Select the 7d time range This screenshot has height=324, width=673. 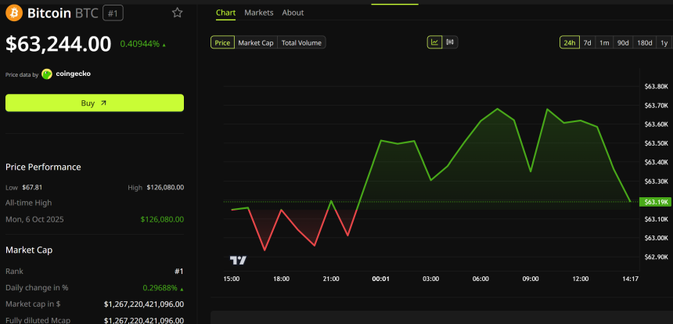click(587, 42)
